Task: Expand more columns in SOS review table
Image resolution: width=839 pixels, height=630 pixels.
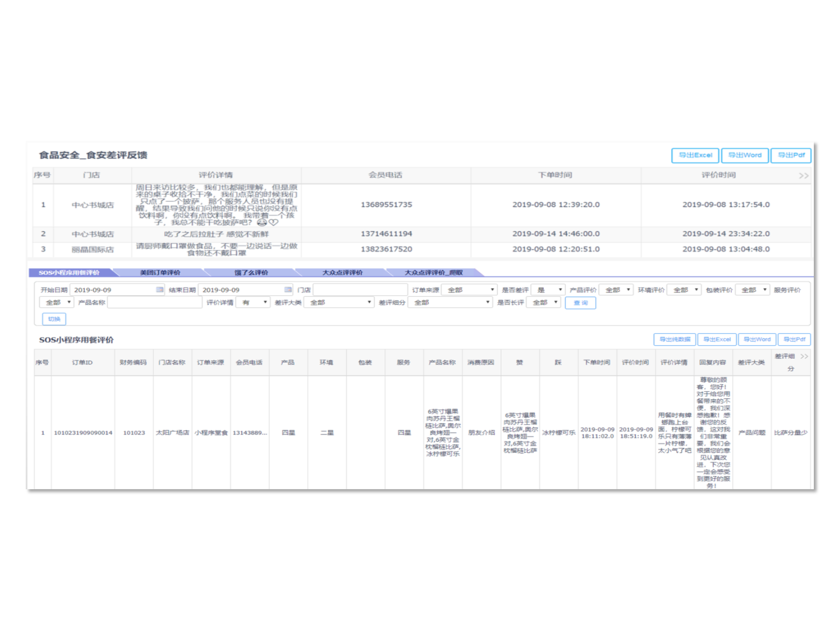Action: [x=804, y=357]
